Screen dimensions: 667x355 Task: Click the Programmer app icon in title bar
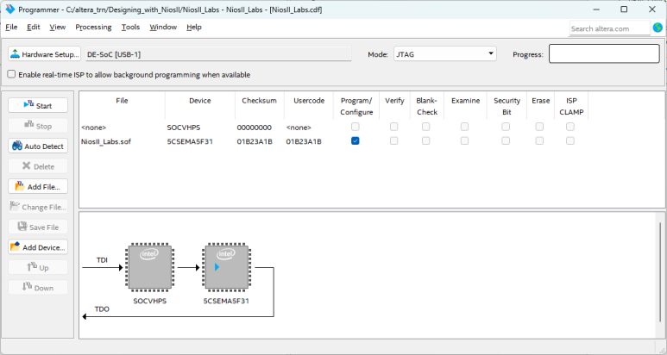(9, 9)
